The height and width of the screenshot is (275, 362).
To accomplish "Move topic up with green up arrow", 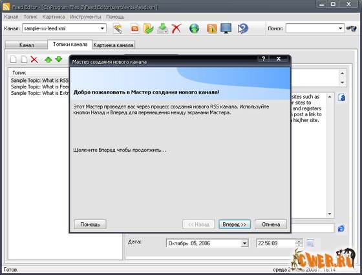I will click(x=48, y=59).
